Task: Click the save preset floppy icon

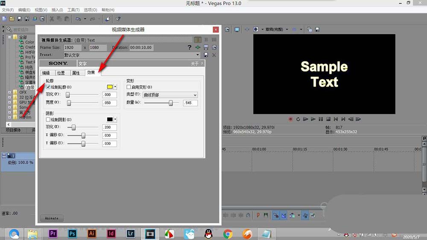Action: pyautogui.click(x=206, y=55)
